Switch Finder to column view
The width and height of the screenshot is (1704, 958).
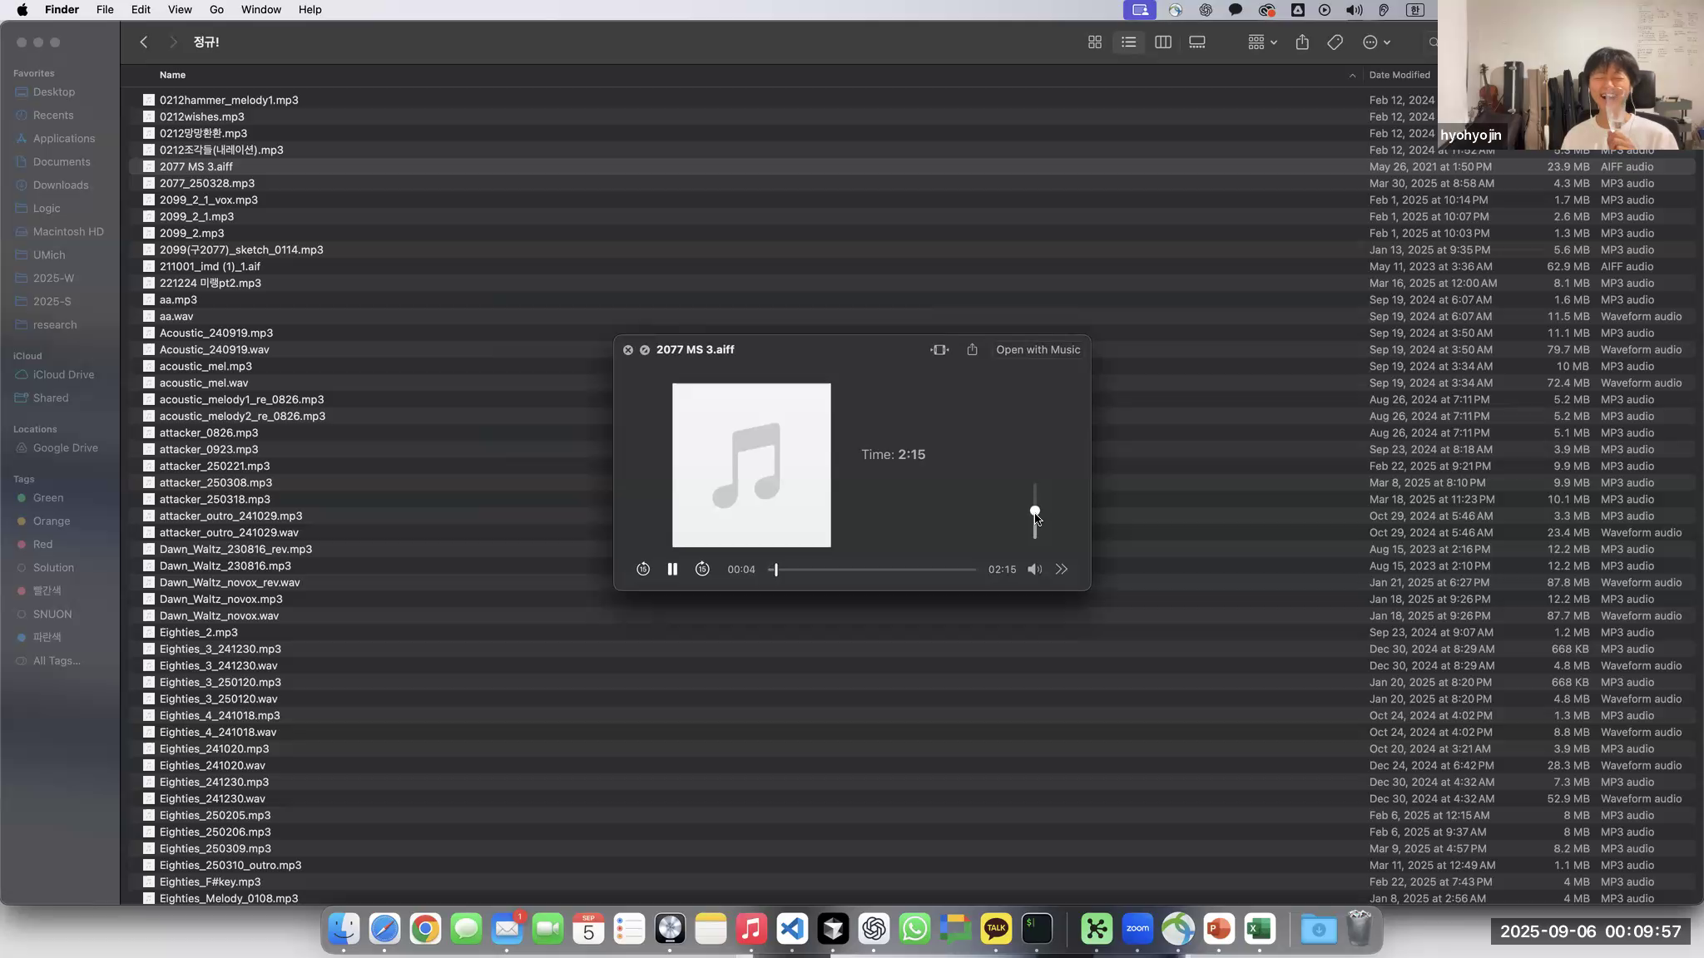click(x=1162, y=42)
